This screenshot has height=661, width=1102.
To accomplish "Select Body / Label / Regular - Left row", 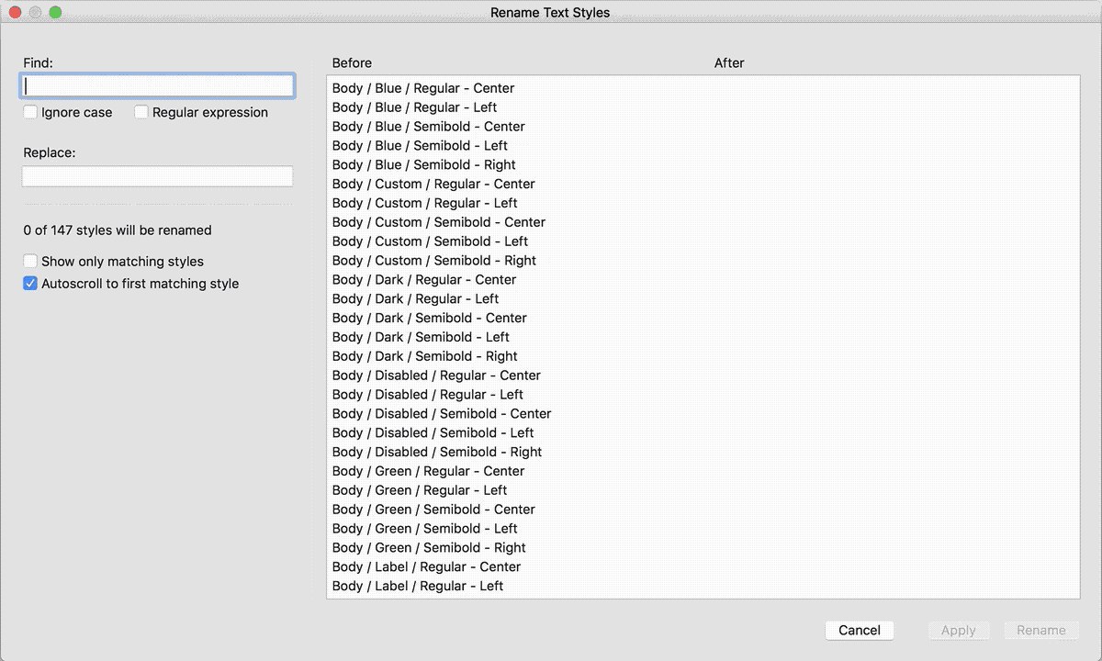I will pos(703,586).
